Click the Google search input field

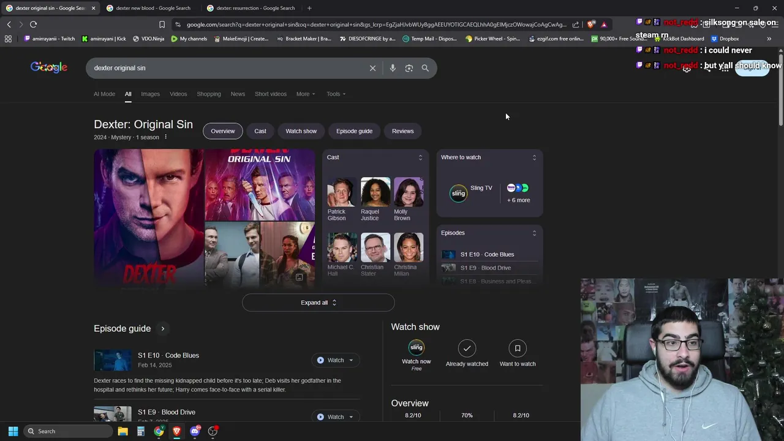pyautogui.click(x=227, y=68)
